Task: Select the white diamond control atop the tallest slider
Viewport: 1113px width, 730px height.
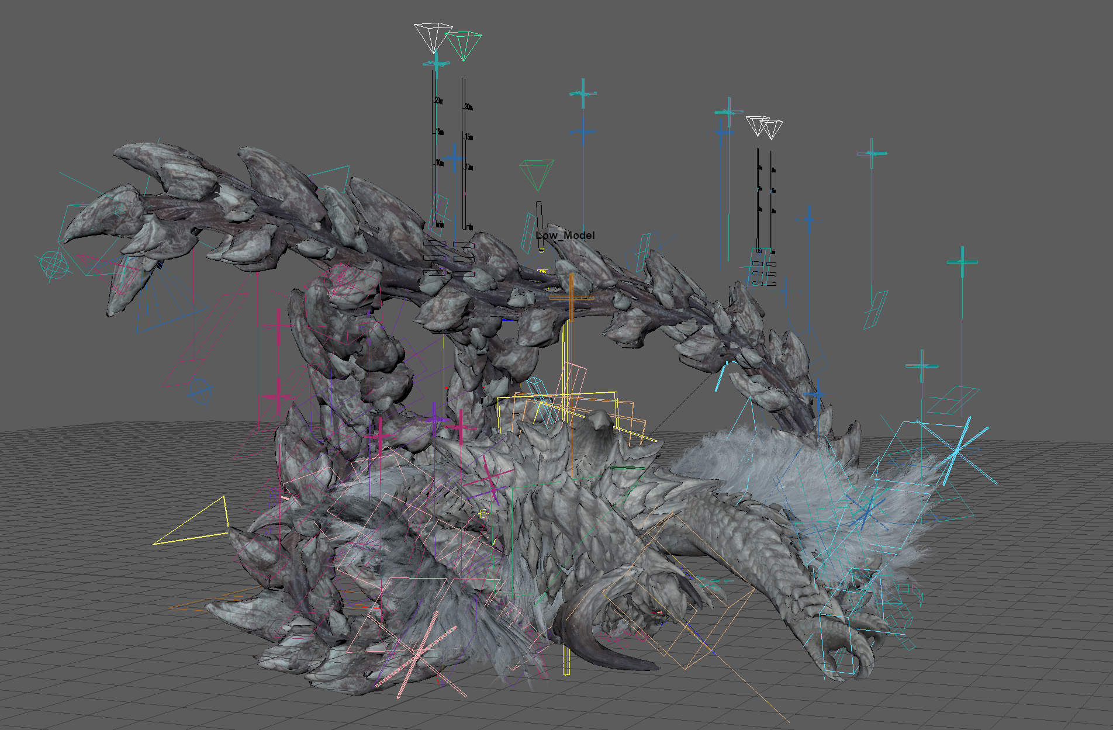Action: click(433, 36)
